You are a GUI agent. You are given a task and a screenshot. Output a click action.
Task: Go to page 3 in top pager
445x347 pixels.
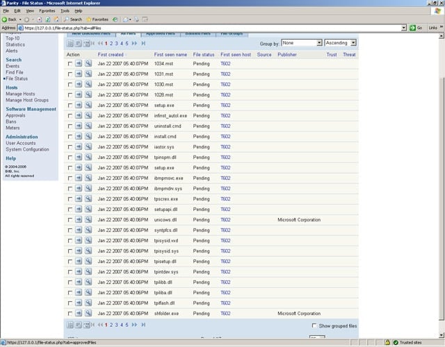pyautogui.click(x=116, y=43)
